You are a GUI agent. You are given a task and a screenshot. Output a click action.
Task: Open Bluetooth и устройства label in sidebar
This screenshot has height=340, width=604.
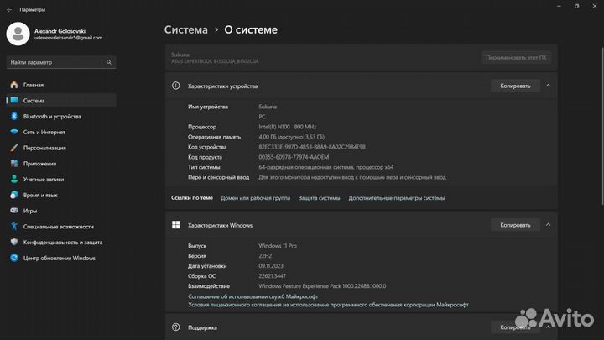point(52,117)
